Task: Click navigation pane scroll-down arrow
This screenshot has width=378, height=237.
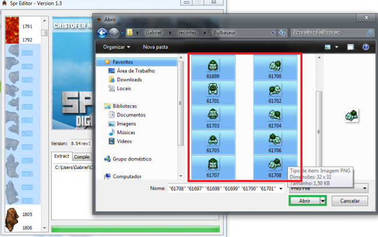Action: [x=181, y=176]
